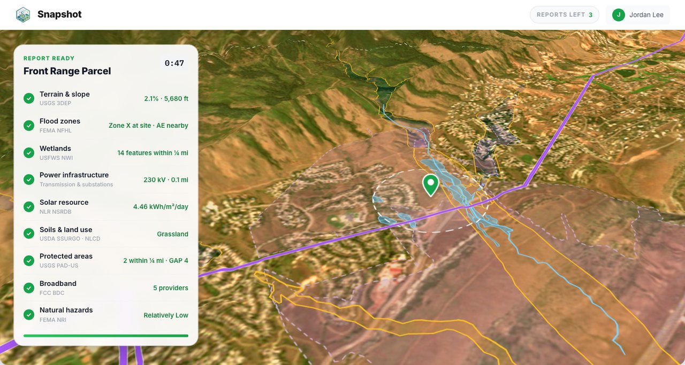
Task: Click the USGS PAD-US source text
Action: 59,266
